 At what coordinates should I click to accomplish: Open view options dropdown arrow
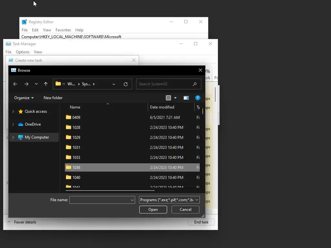[x=175, y=98]
